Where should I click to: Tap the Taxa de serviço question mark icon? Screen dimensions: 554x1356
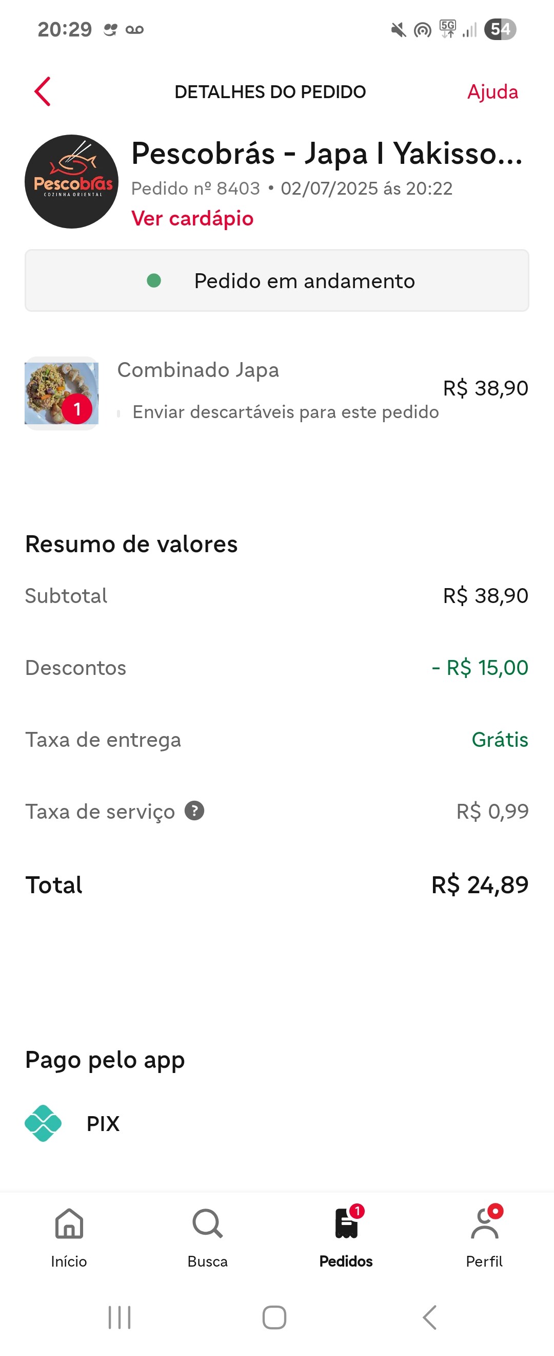pos(194,811)
